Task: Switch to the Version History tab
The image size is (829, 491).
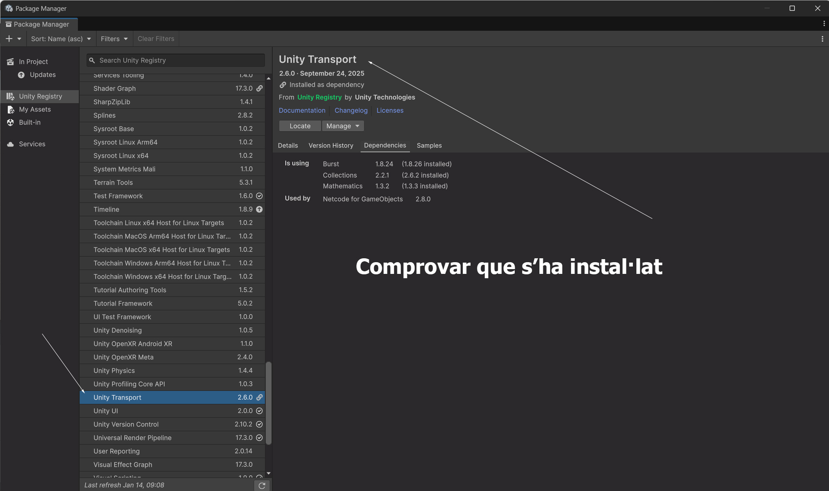Action: (331, 145)
